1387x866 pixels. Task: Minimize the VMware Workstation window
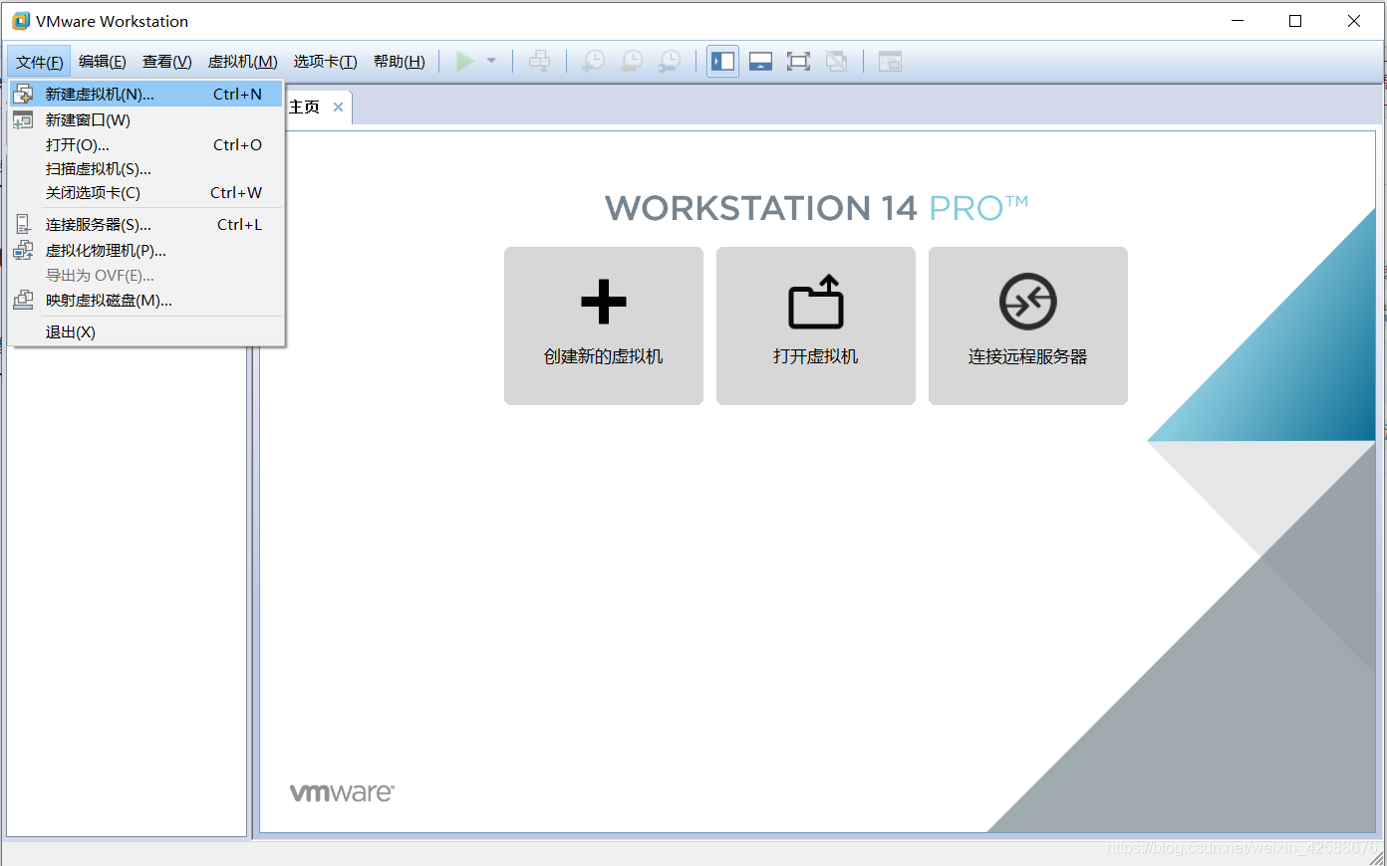[1238, 21]
